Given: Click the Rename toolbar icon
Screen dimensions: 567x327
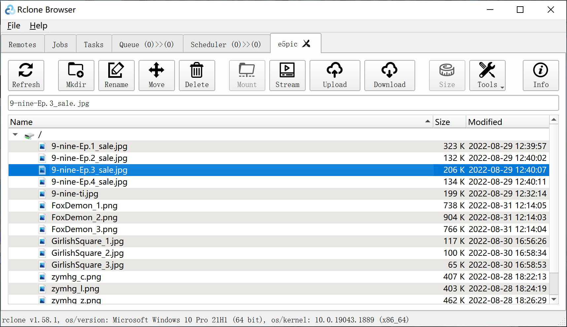Looking at the screenshot, I should tap(116, 75).
